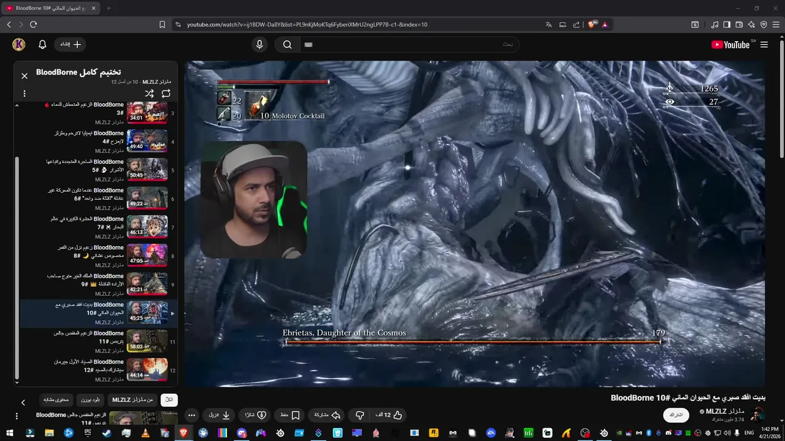Reload the current page

33,24
